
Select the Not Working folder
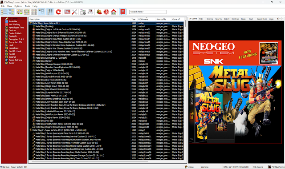[x=14, y=24]
